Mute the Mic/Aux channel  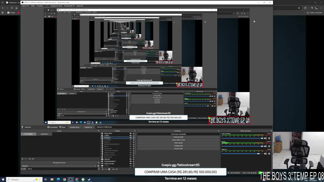(x=265, y=146)
